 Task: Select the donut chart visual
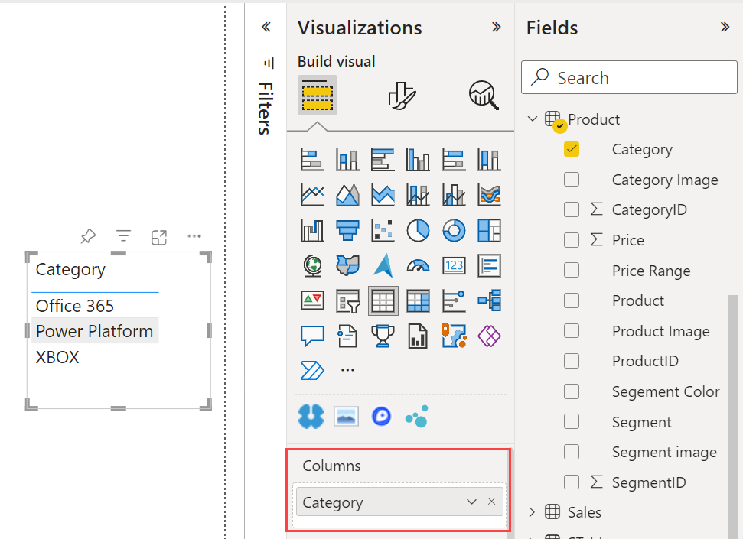click(x=454, y=230)
